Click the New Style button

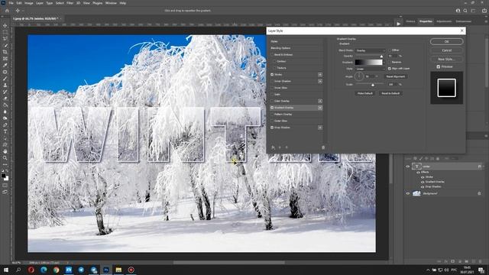tap(446, 59)
